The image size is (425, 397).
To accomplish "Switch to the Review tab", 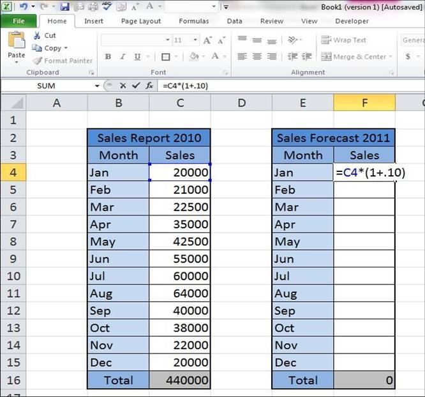I will [272, 21].
